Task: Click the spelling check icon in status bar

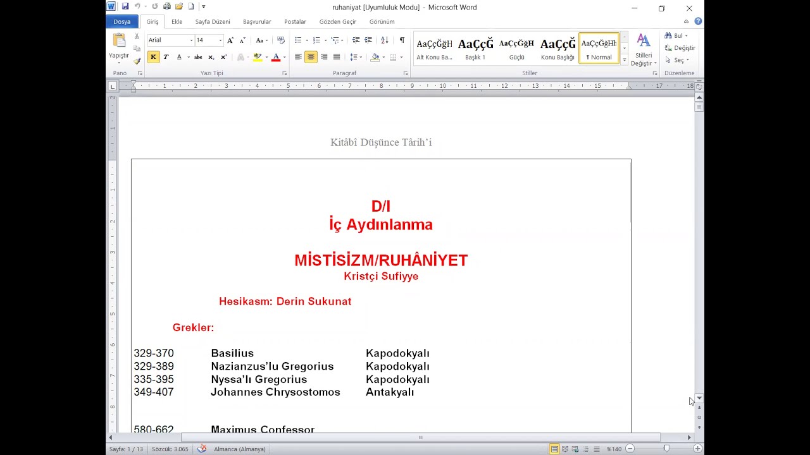Action: [x=202, y=449]
